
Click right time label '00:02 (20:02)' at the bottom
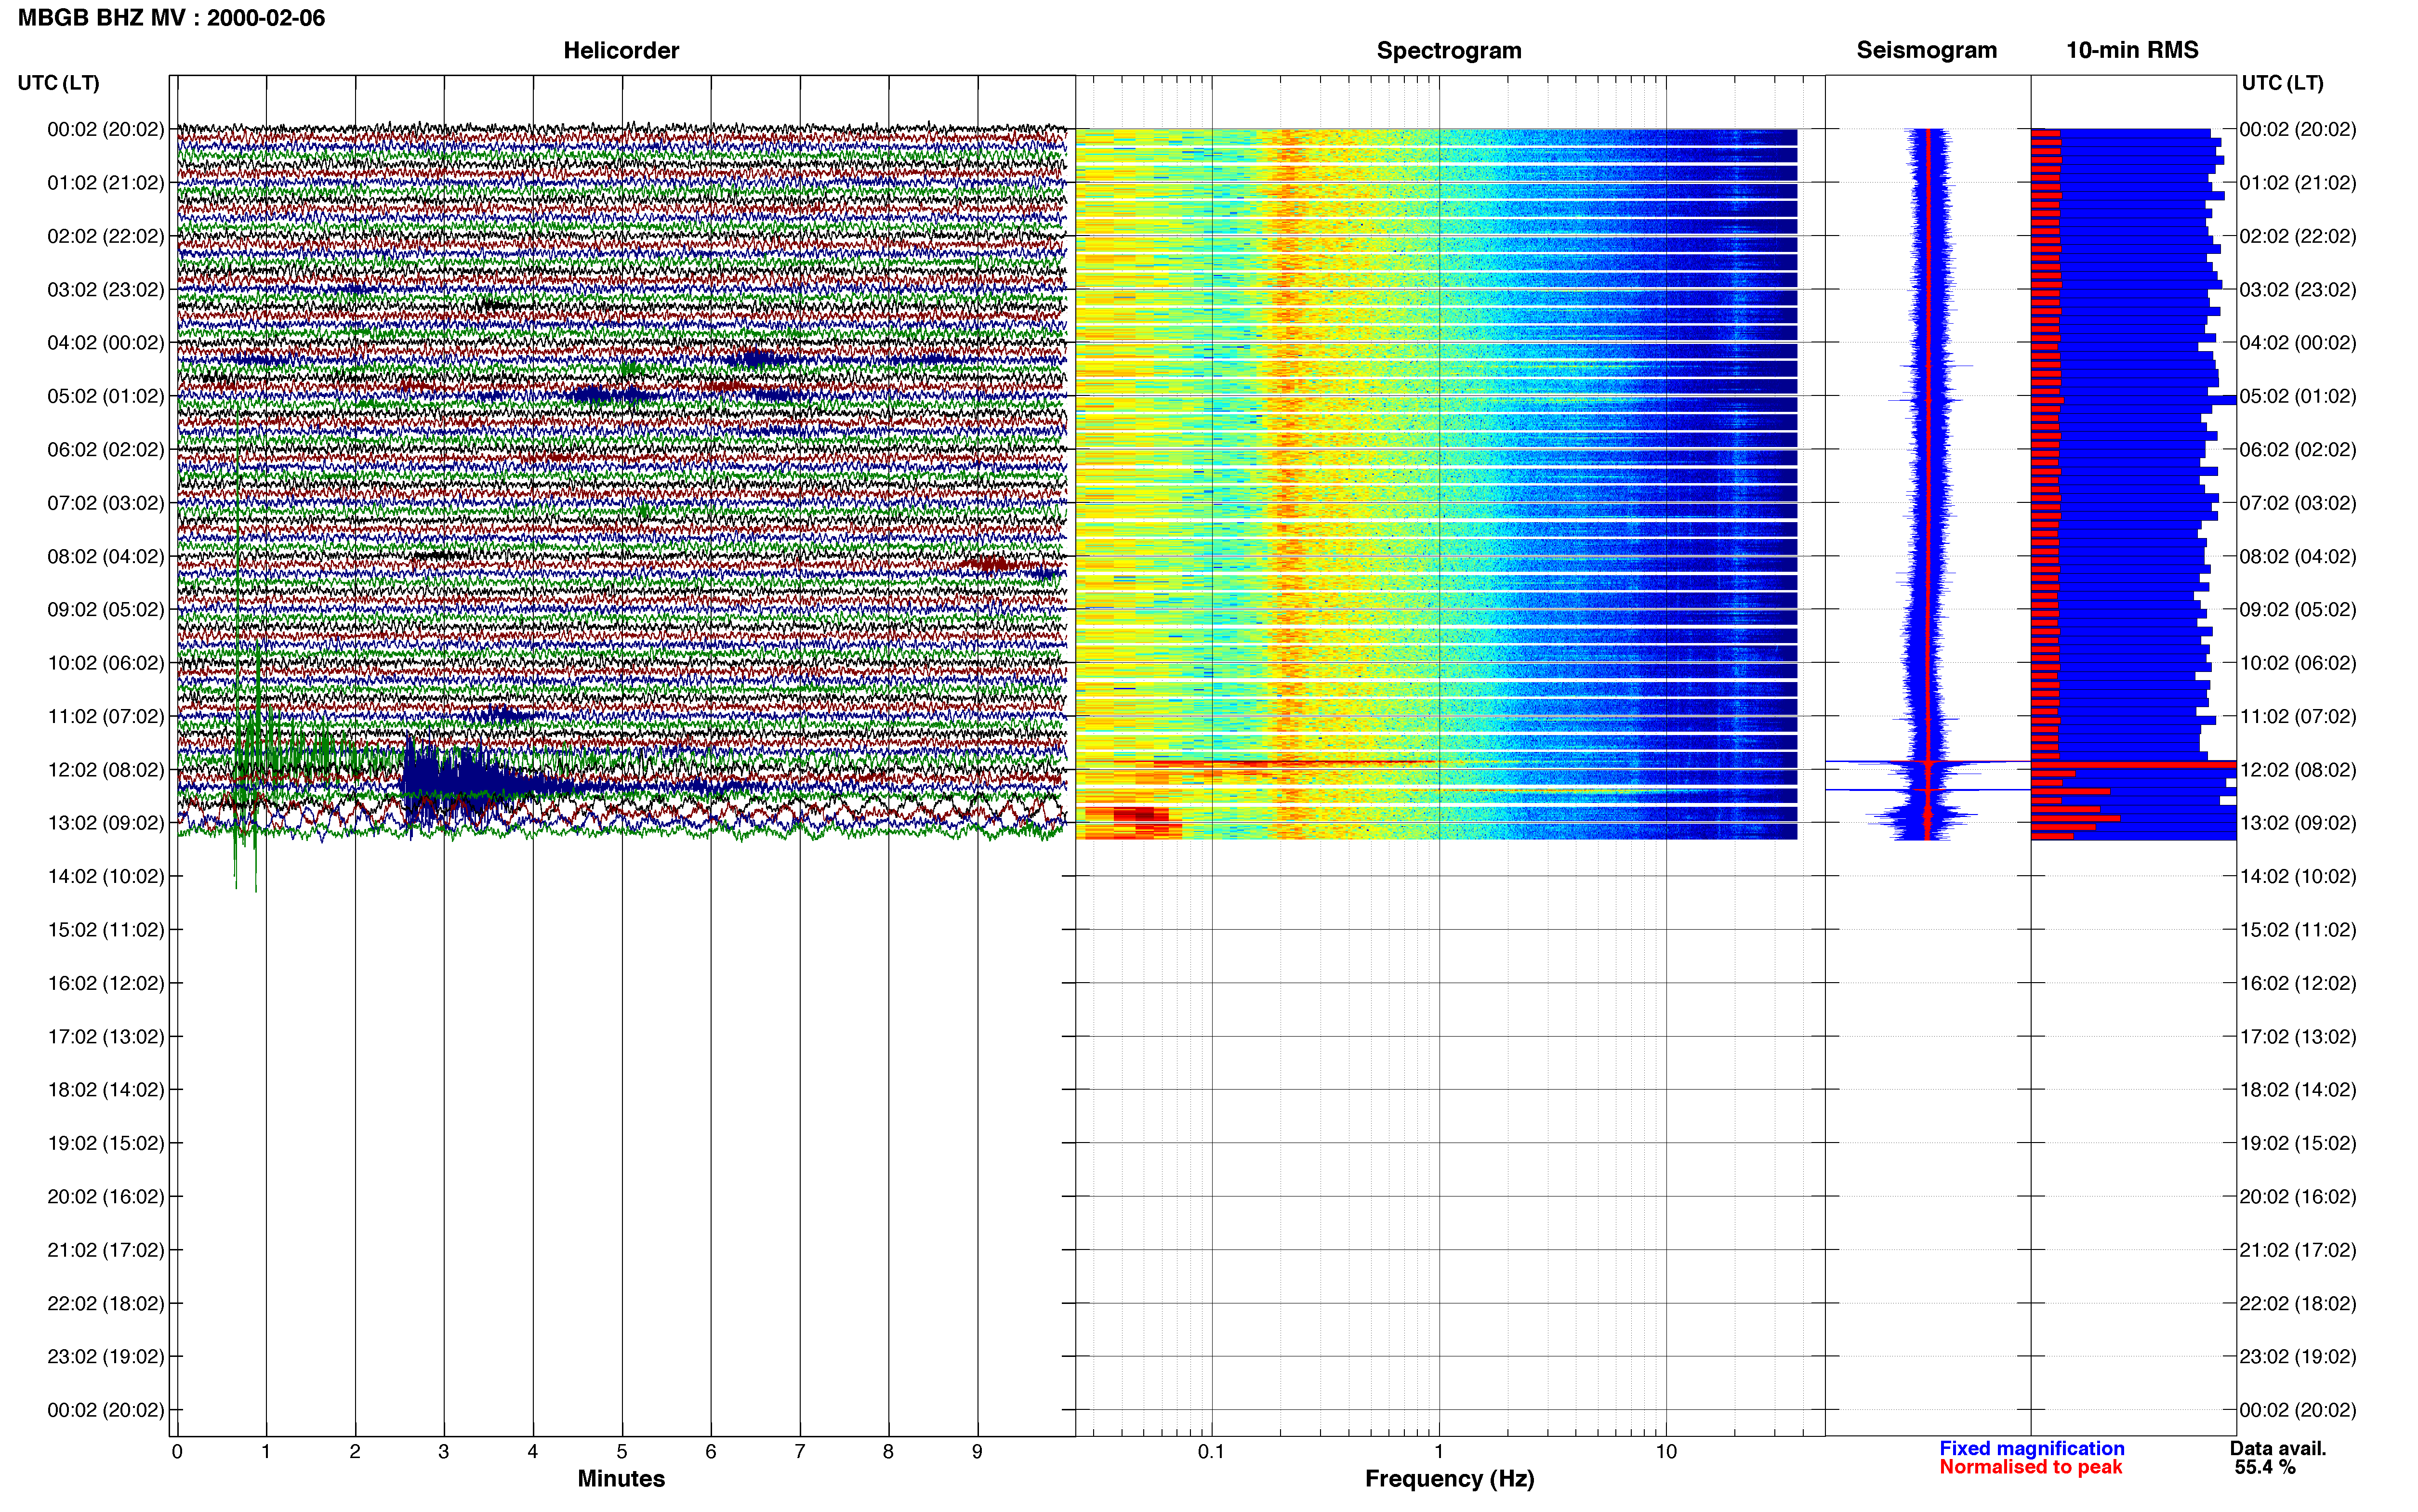[2297, 1410]
